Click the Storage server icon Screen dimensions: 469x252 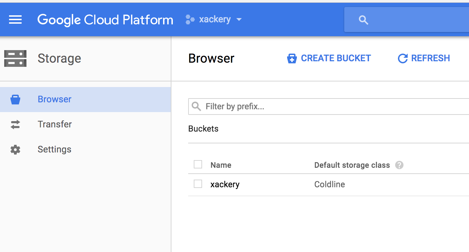(15, 58)
